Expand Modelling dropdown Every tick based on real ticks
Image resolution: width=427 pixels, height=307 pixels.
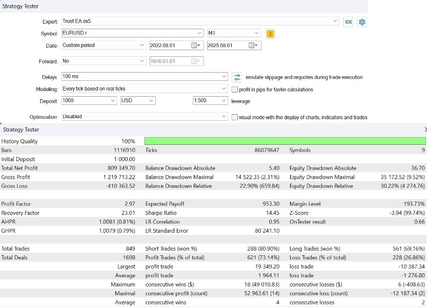[224, 89]
